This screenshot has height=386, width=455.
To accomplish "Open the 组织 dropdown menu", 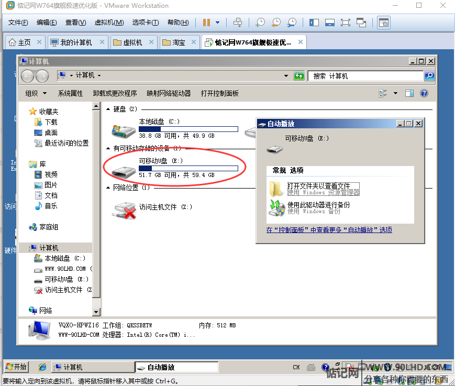I will pyautogui.click(x=36, y=93).
